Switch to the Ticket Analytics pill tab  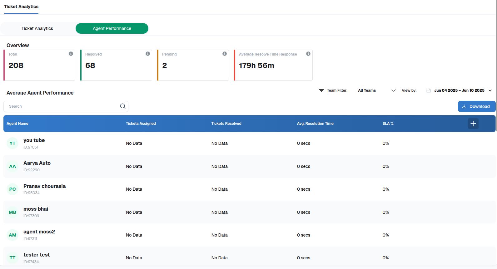[x=37, y=28]
